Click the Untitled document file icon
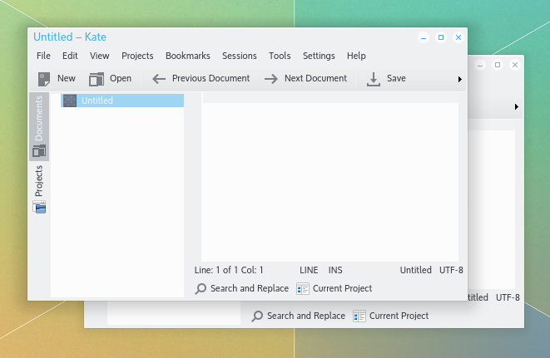The image size is (550, 358). [70, 101]
